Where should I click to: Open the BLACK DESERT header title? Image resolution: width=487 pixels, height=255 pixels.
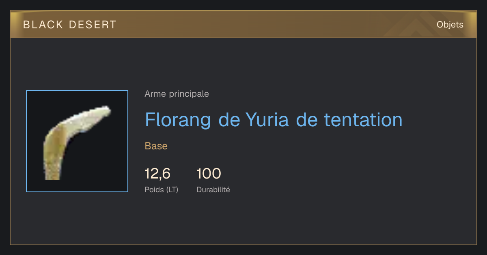pyautogui.click(x=70, y=25)
